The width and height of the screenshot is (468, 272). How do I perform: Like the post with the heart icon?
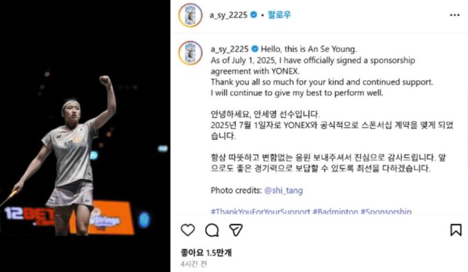(x=188, y=230)
